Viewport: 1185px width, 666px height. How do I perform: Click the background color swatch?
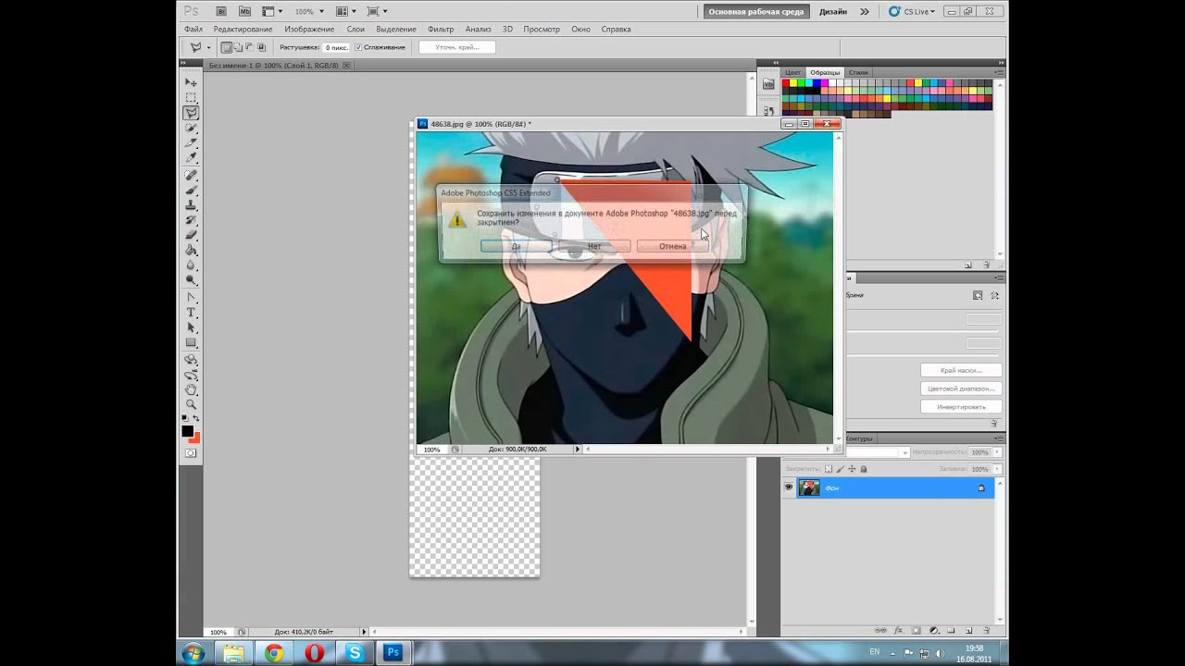pyautogui.click(x=195, y=438)
